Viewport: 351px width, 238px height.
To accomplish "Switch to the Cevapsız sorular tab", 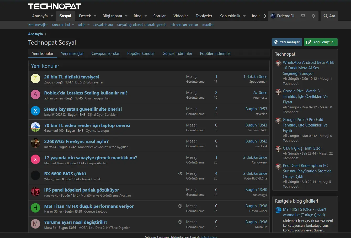I will click(105, 54).
